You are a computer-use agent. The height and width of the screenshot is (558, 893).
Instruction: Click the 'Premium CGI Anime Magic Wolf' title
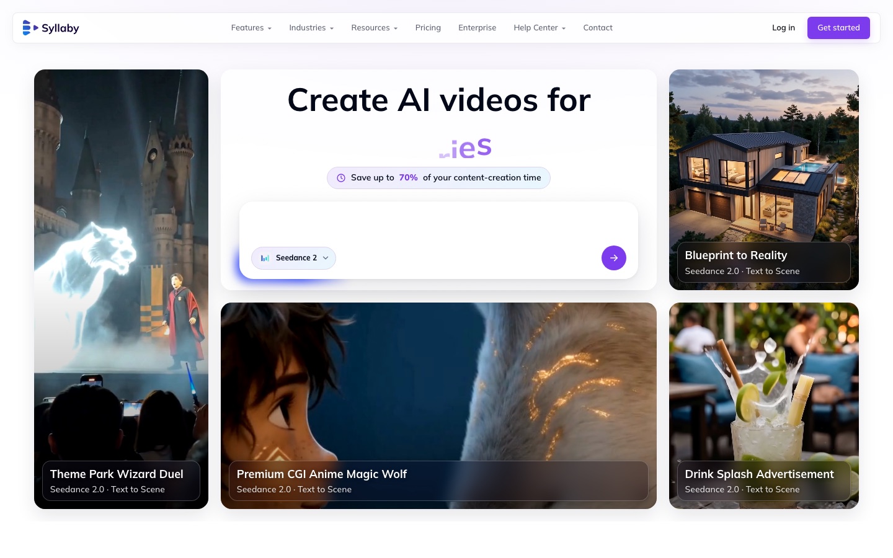(322, 474)
